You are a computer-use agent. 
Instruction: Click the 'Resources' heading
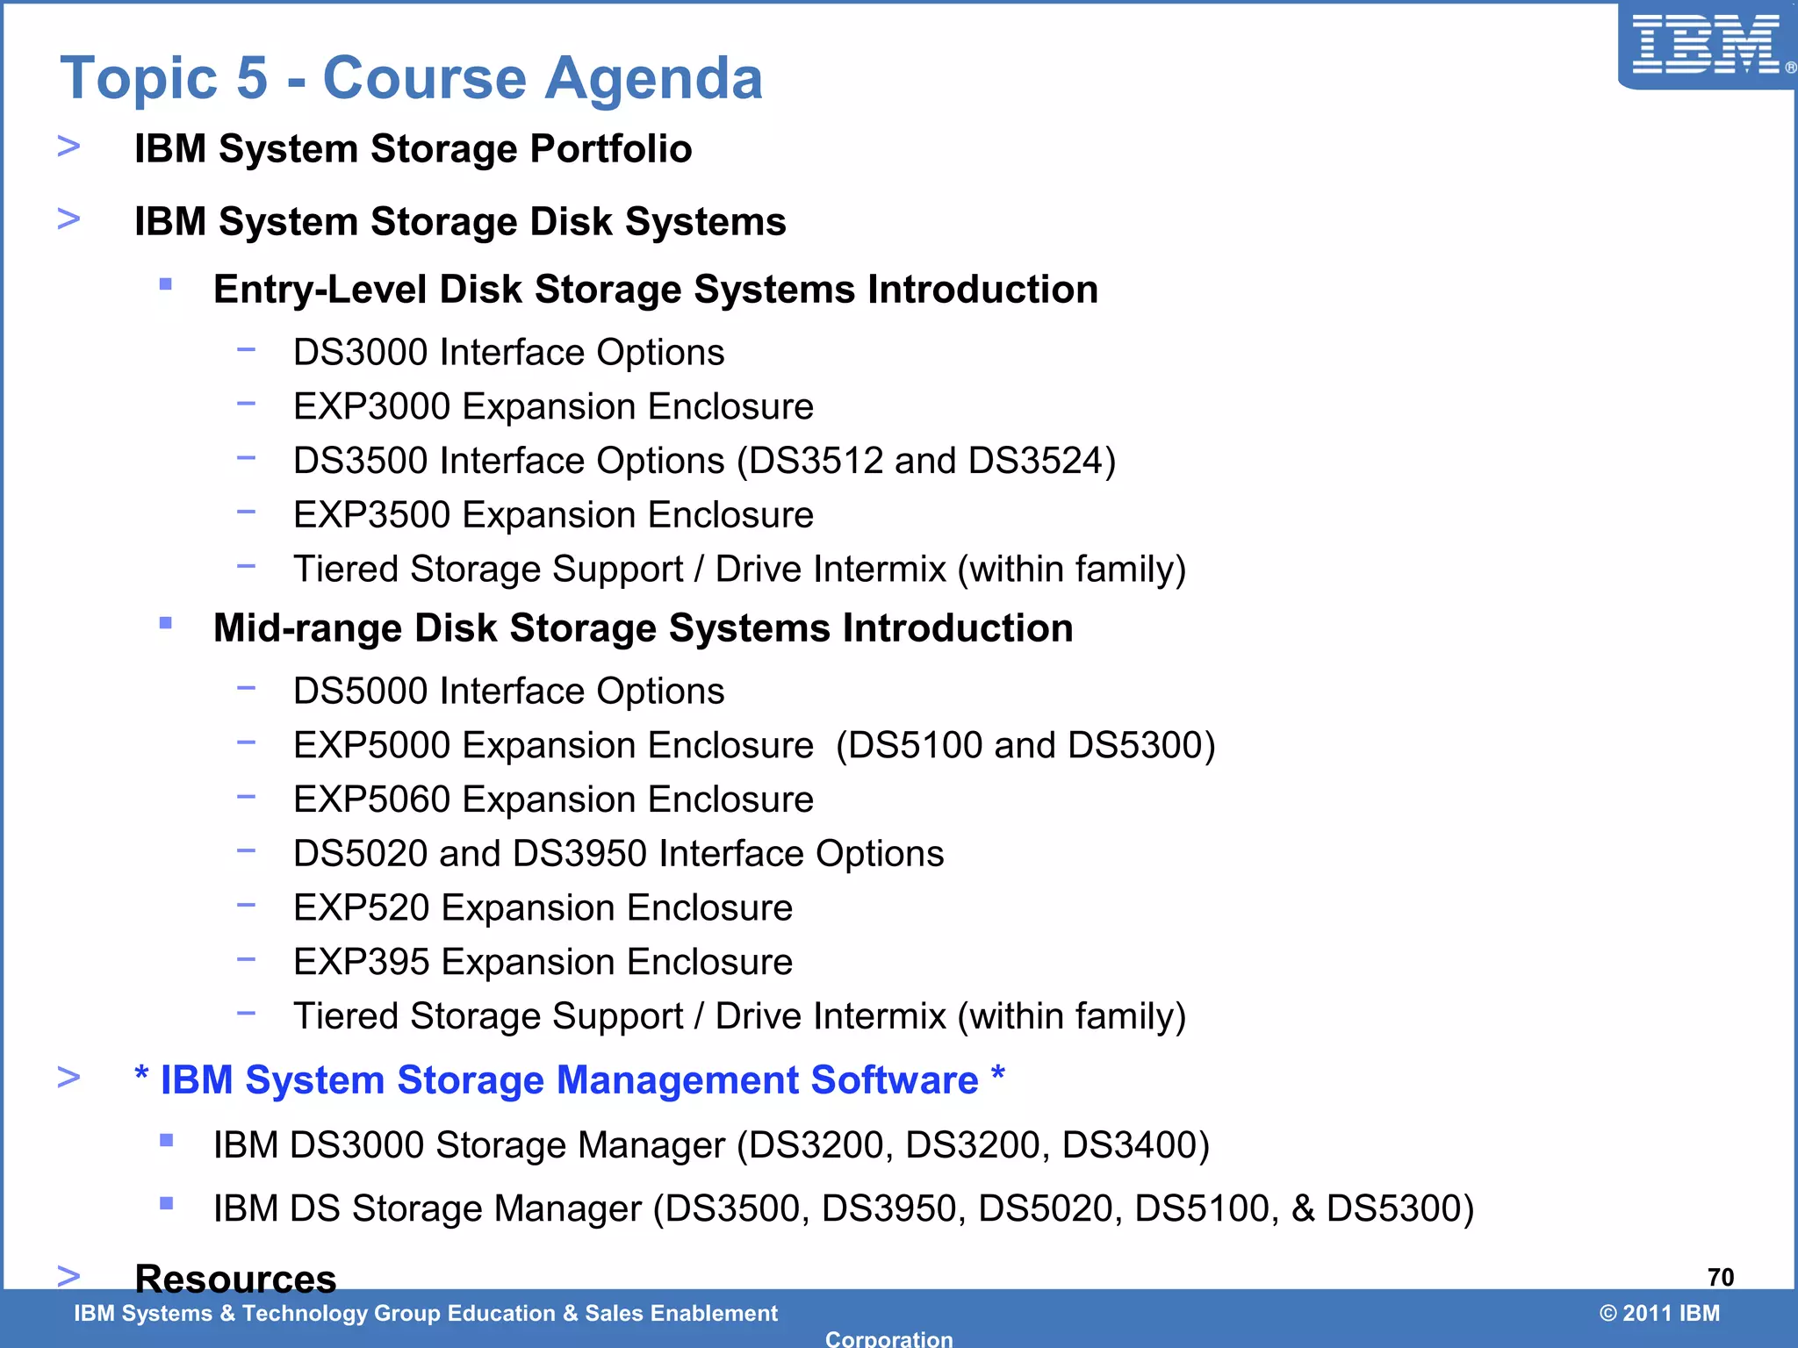tap(235, 1279)
